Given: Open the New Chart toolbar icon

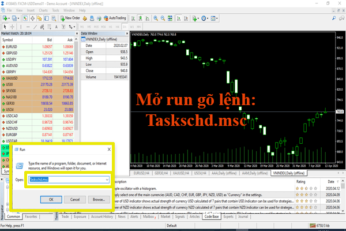Looking at the screenshot, I should 5,18.
